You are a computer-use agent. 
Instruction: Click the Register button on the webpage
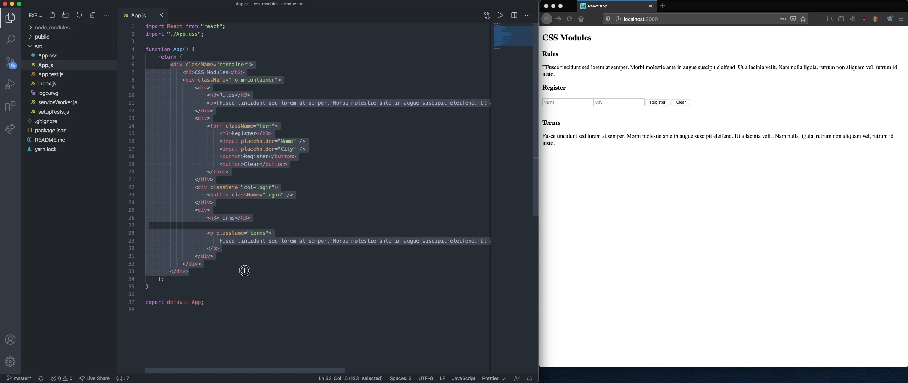(x=657, y=102)
